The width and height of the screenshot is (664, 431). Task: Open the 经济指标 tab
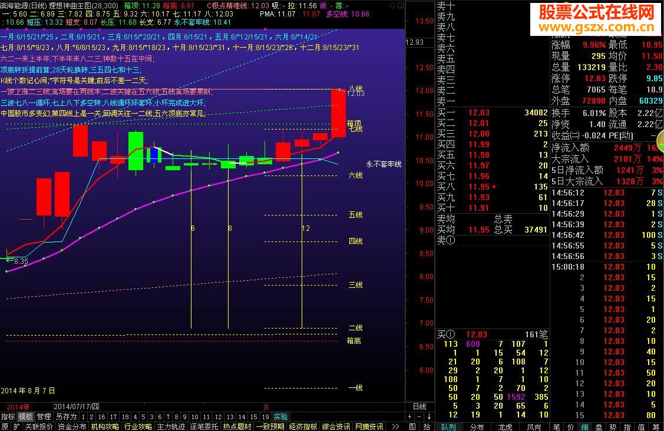303,427
